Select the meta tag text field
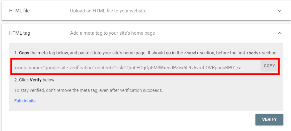 click(x=136, y=67)
